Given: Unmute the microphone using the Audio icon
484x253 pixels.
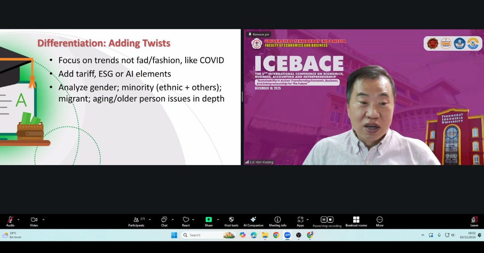Looking at the screenshot, I should tap(10, 220).
